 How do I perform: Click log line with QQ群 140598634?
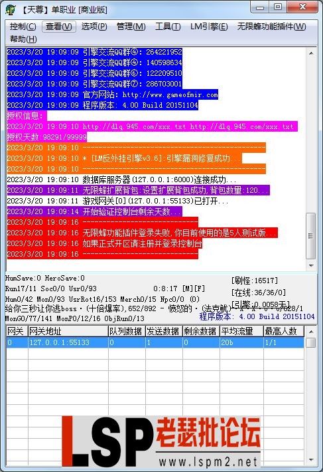point(94,62)
